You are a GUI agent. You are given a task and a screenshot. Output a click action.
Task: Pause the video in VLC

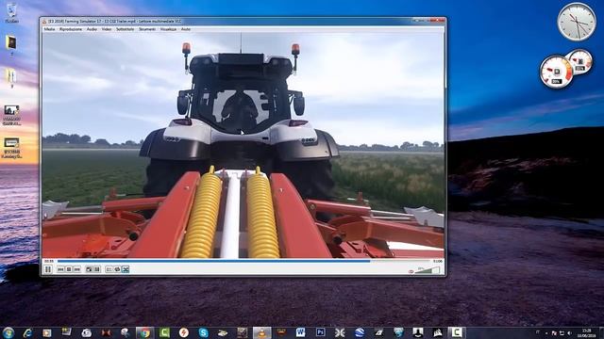click(48, 269)
